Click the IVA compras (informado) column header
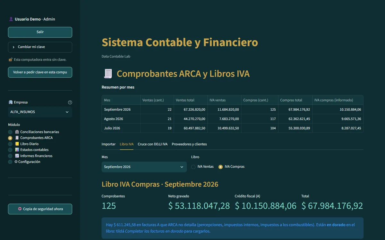Viewport: 385px width, 240px height. [338, 100]
